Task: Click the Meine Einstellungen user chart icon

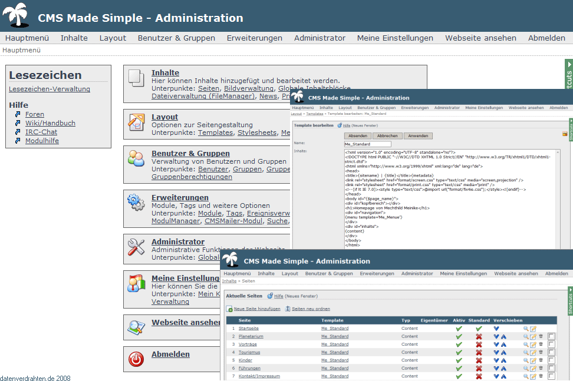Action: (x=136, y=283)
